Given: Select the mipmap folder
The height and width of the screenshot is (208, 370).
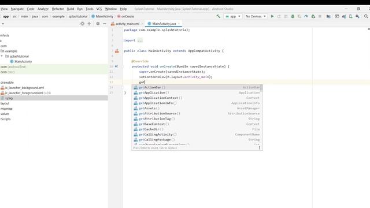Looking at the screenshot, I should [x=6, y=109].
